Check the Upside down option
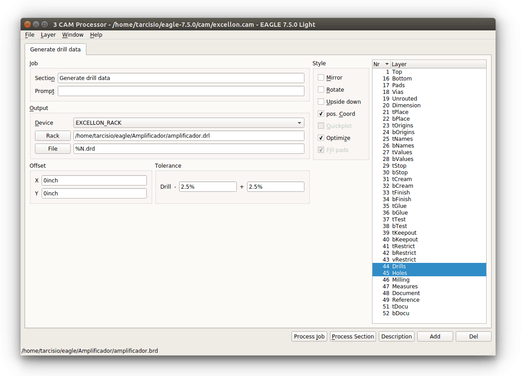This screenshot has height=376, width=522. click(321, 102)
